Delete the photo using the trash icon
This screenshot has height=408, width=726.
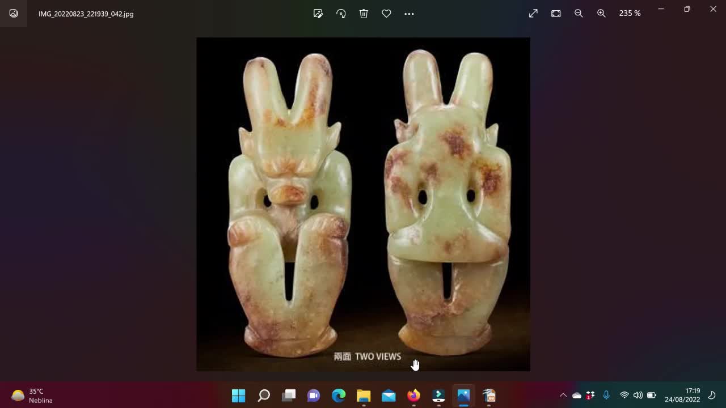click(364, 14)
